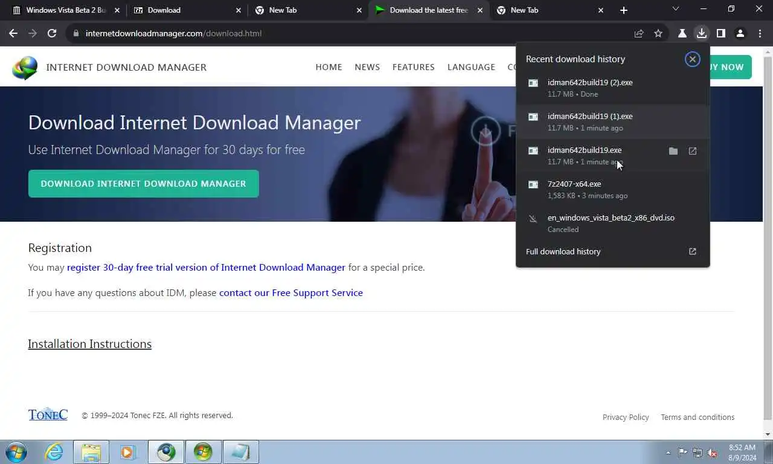
Task: Select the 7z2407-x64.exe download entry
Action: click(613, 190)
